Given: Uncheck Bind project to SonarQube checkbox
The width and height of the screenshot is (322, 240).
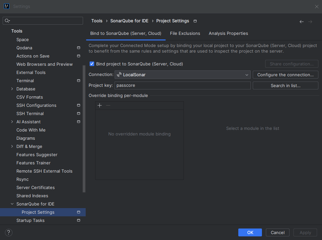Looking at the screenshot, I should tap(92, 64).
